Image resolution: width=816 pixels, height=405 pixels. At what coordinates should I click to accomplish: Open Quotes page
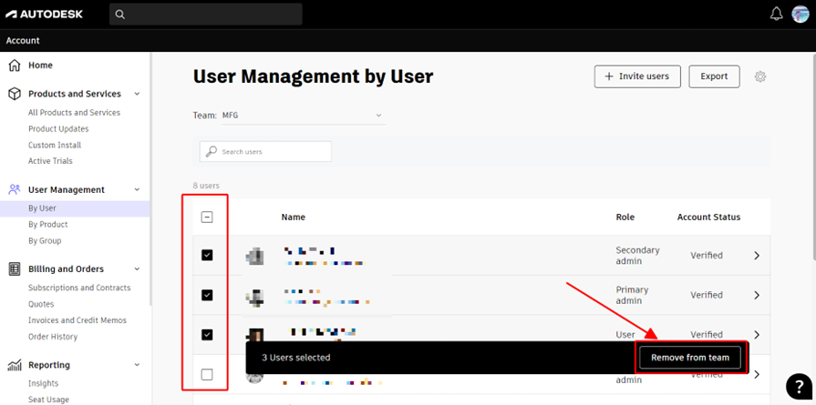pyautogui.click(x=41, y=304)
